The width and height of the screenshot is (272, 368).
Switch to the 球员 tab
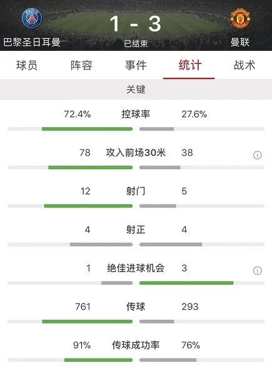(27, 65)
